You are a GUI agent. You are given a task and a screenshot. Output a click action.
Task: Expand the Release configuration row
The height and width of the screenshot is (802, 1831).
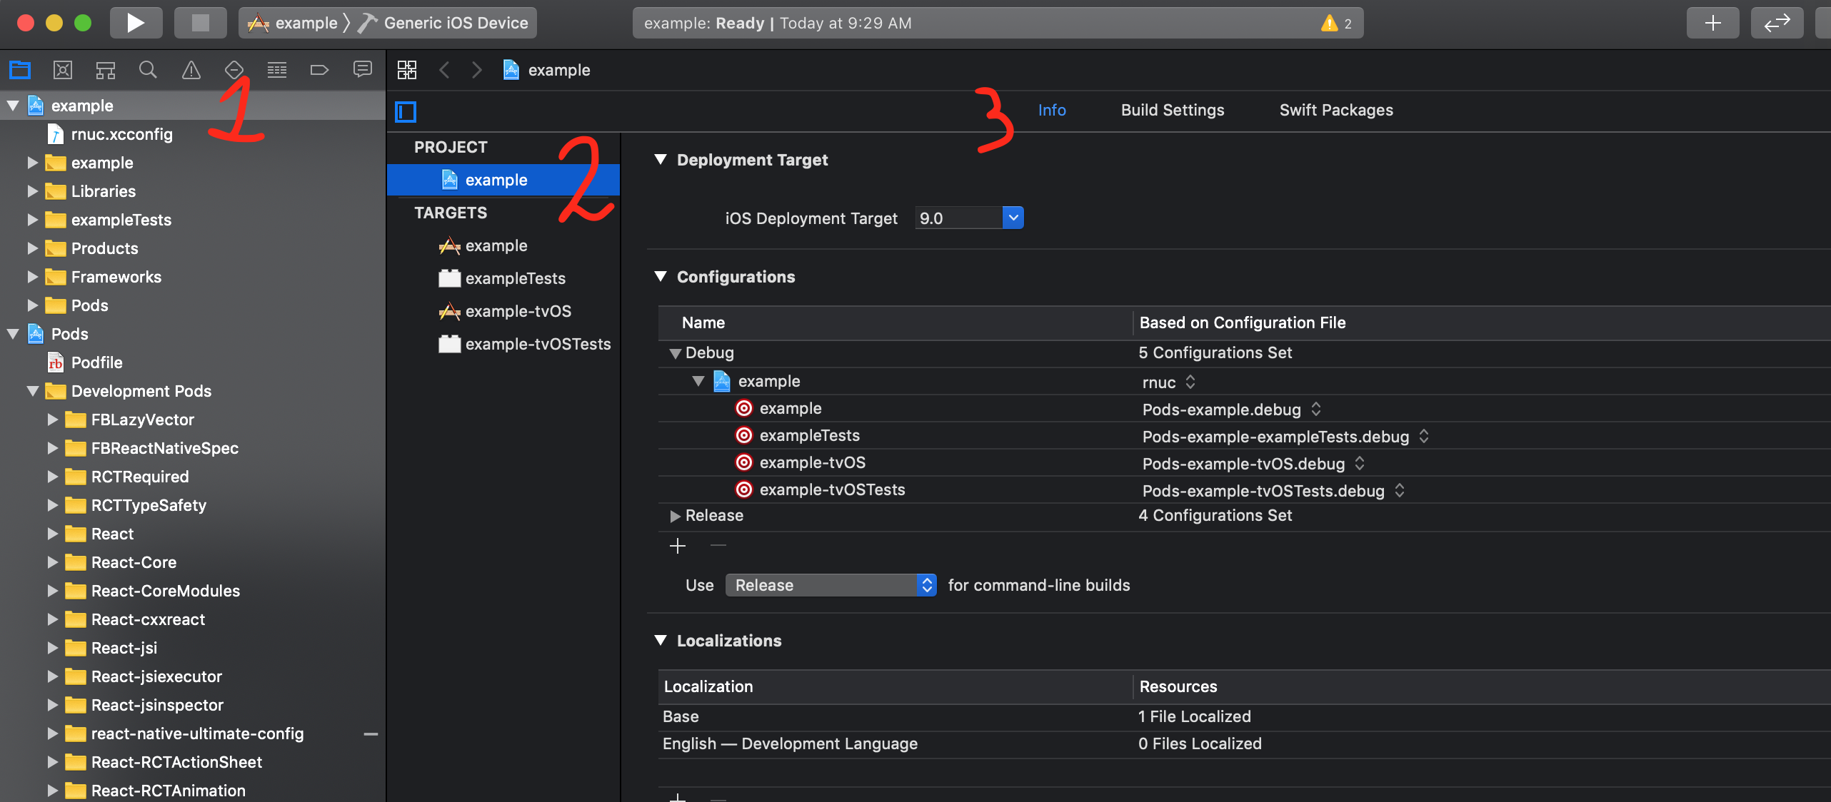(675, 516)
